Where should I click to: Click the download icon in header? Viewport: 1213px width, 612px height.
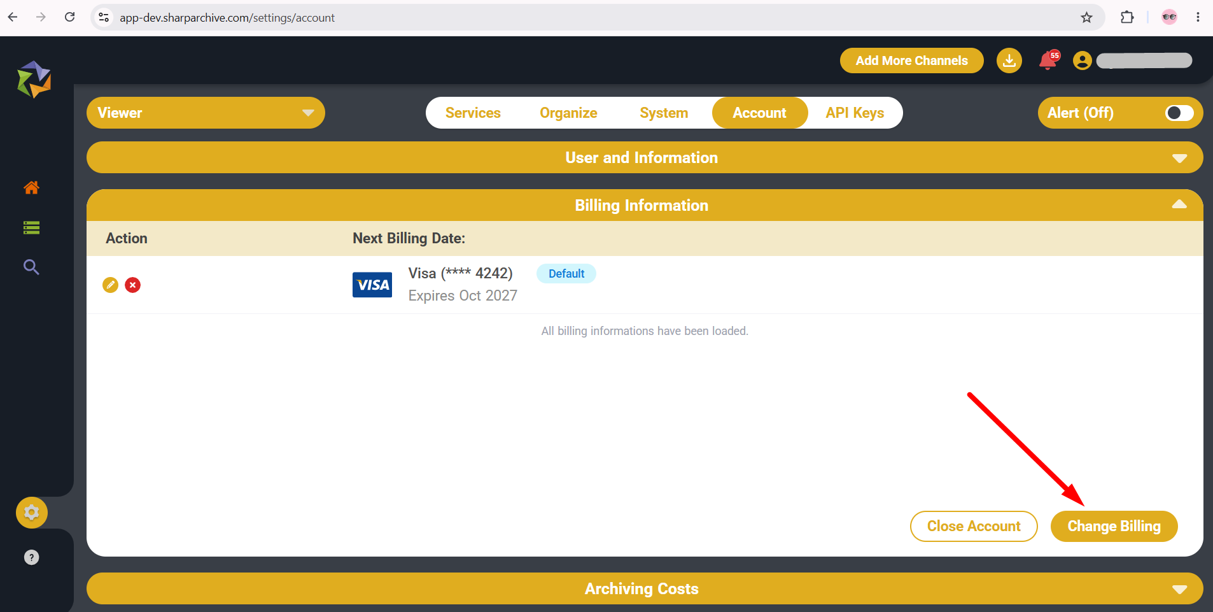click(x=1009, y=60)
